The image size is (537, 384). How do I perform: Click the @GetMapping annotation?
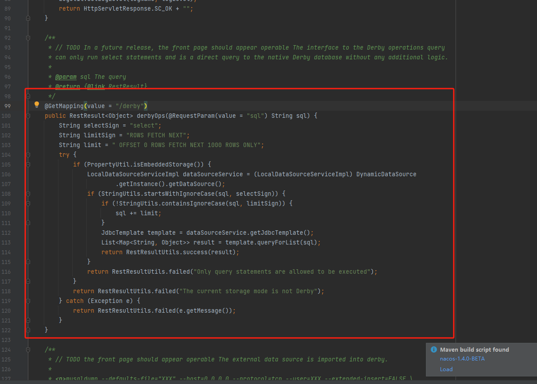64,106
